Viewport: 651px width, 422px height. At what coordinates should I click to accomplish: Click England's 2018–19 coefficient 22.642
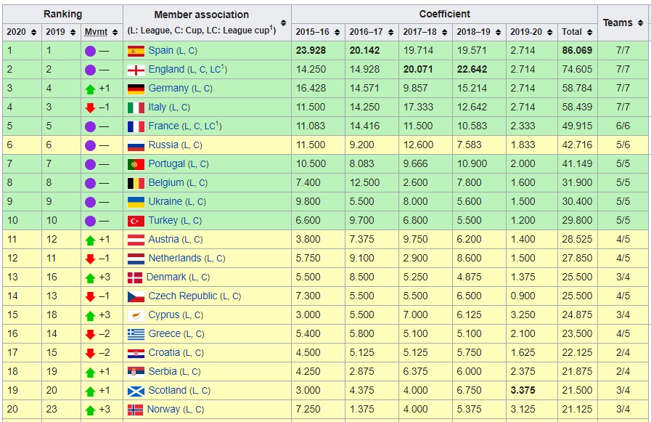point(472,69)
